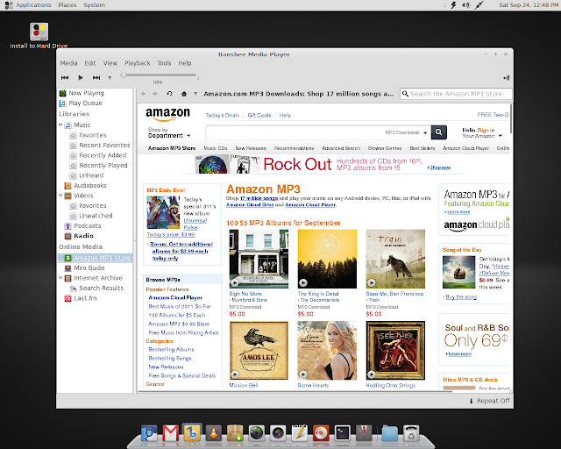This screenshot has width=561, height=449.
Task: Skip to next track button
Action: pos(96,78)
